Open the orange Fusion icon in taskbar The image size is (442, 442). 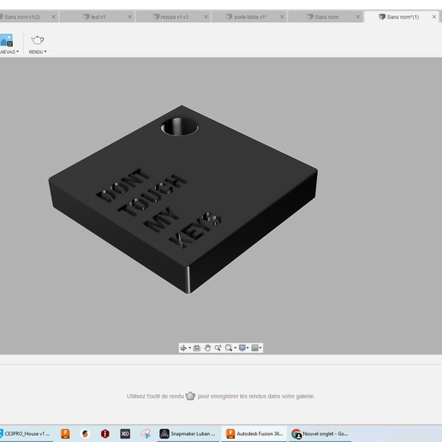65,433
